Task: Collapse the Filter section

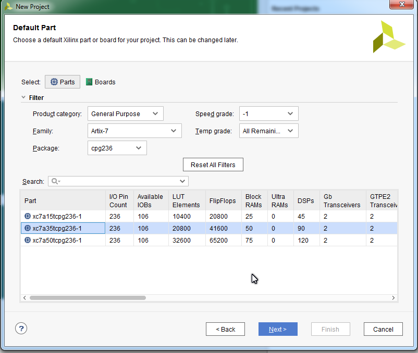Action: 23,97
